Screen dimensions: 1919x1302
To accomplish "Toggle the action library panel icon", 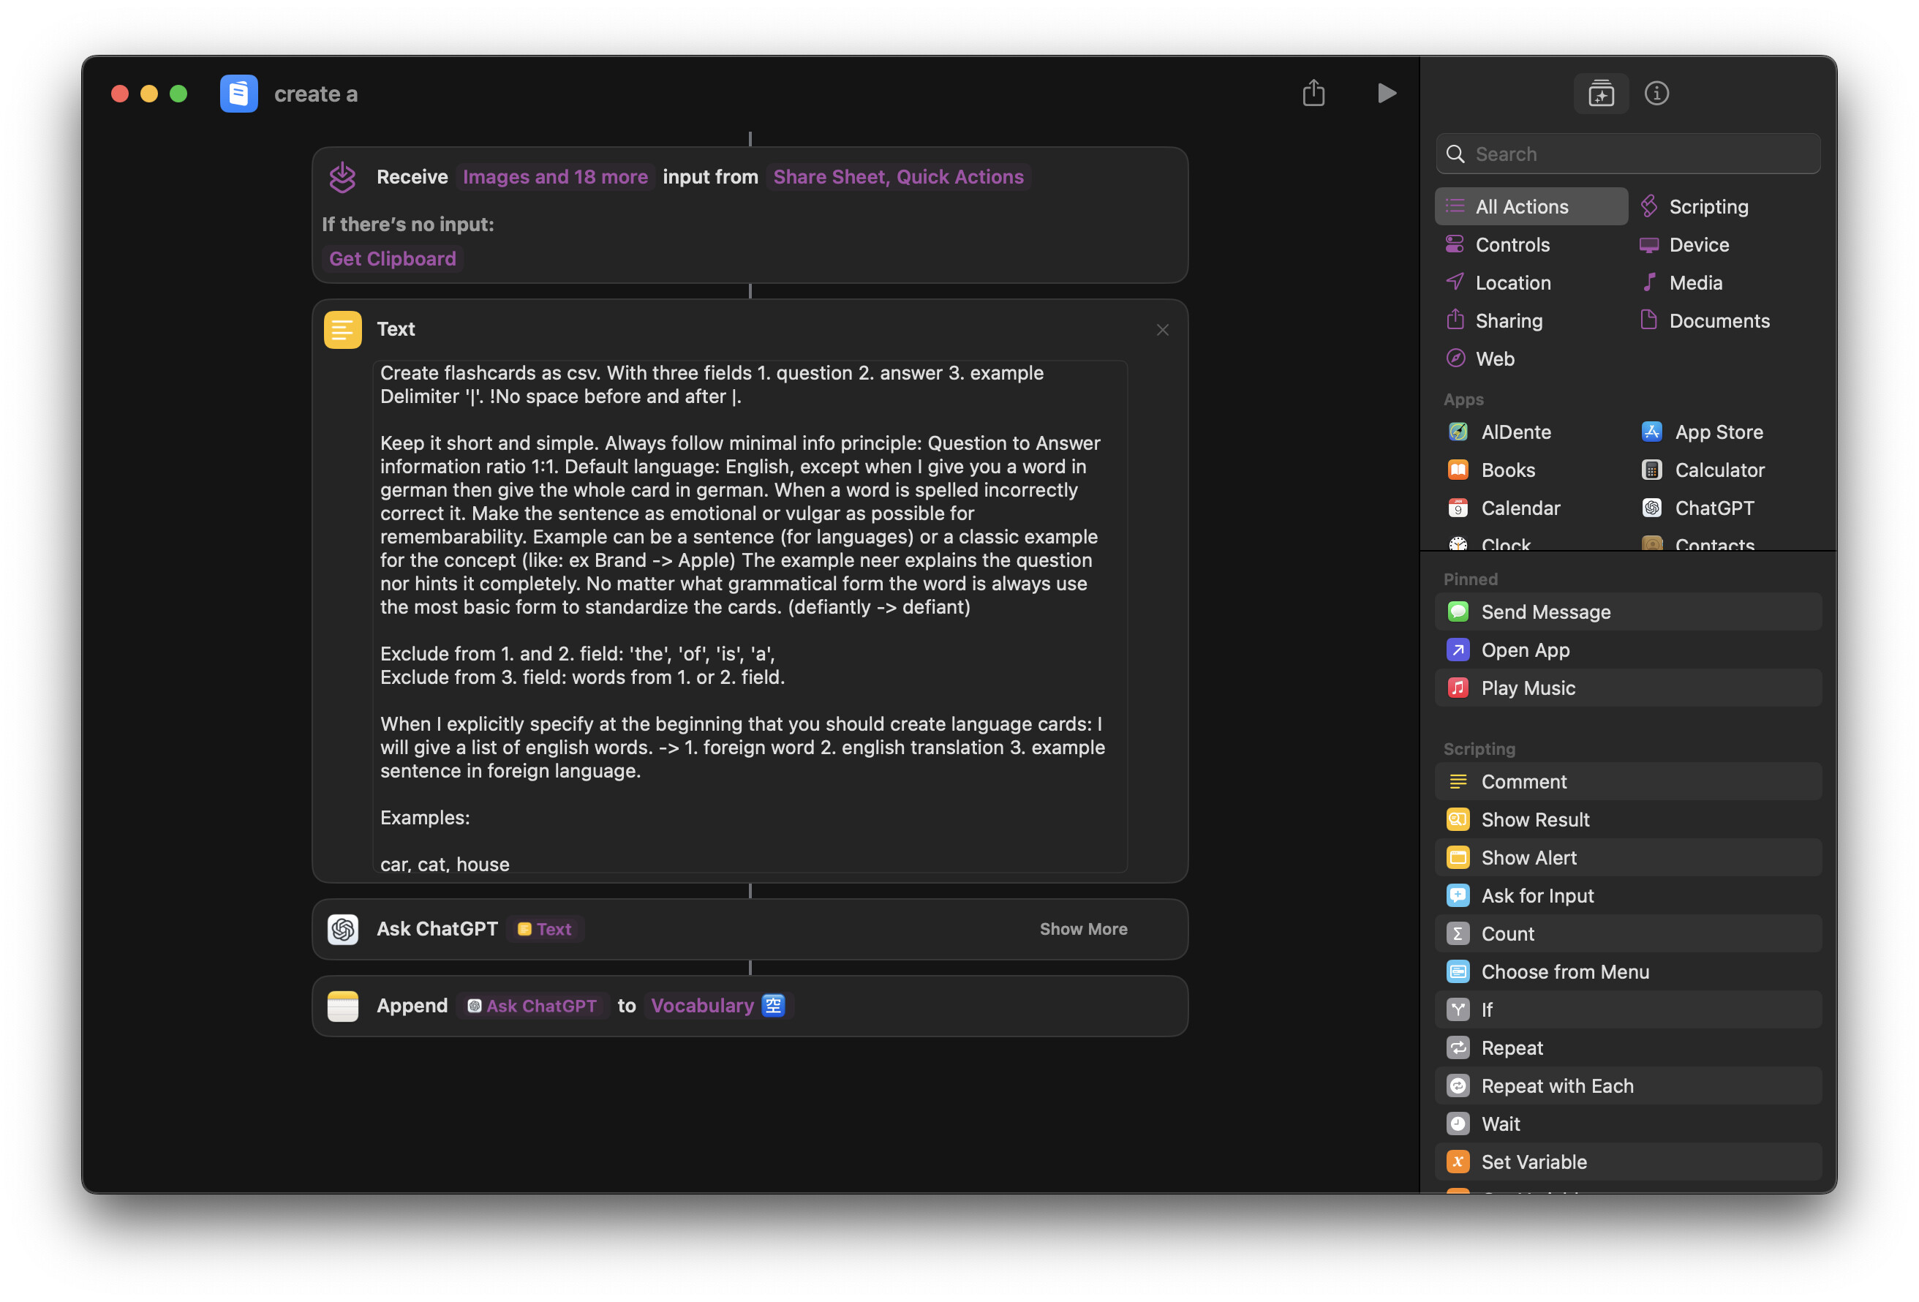I will pos(1600,94).
